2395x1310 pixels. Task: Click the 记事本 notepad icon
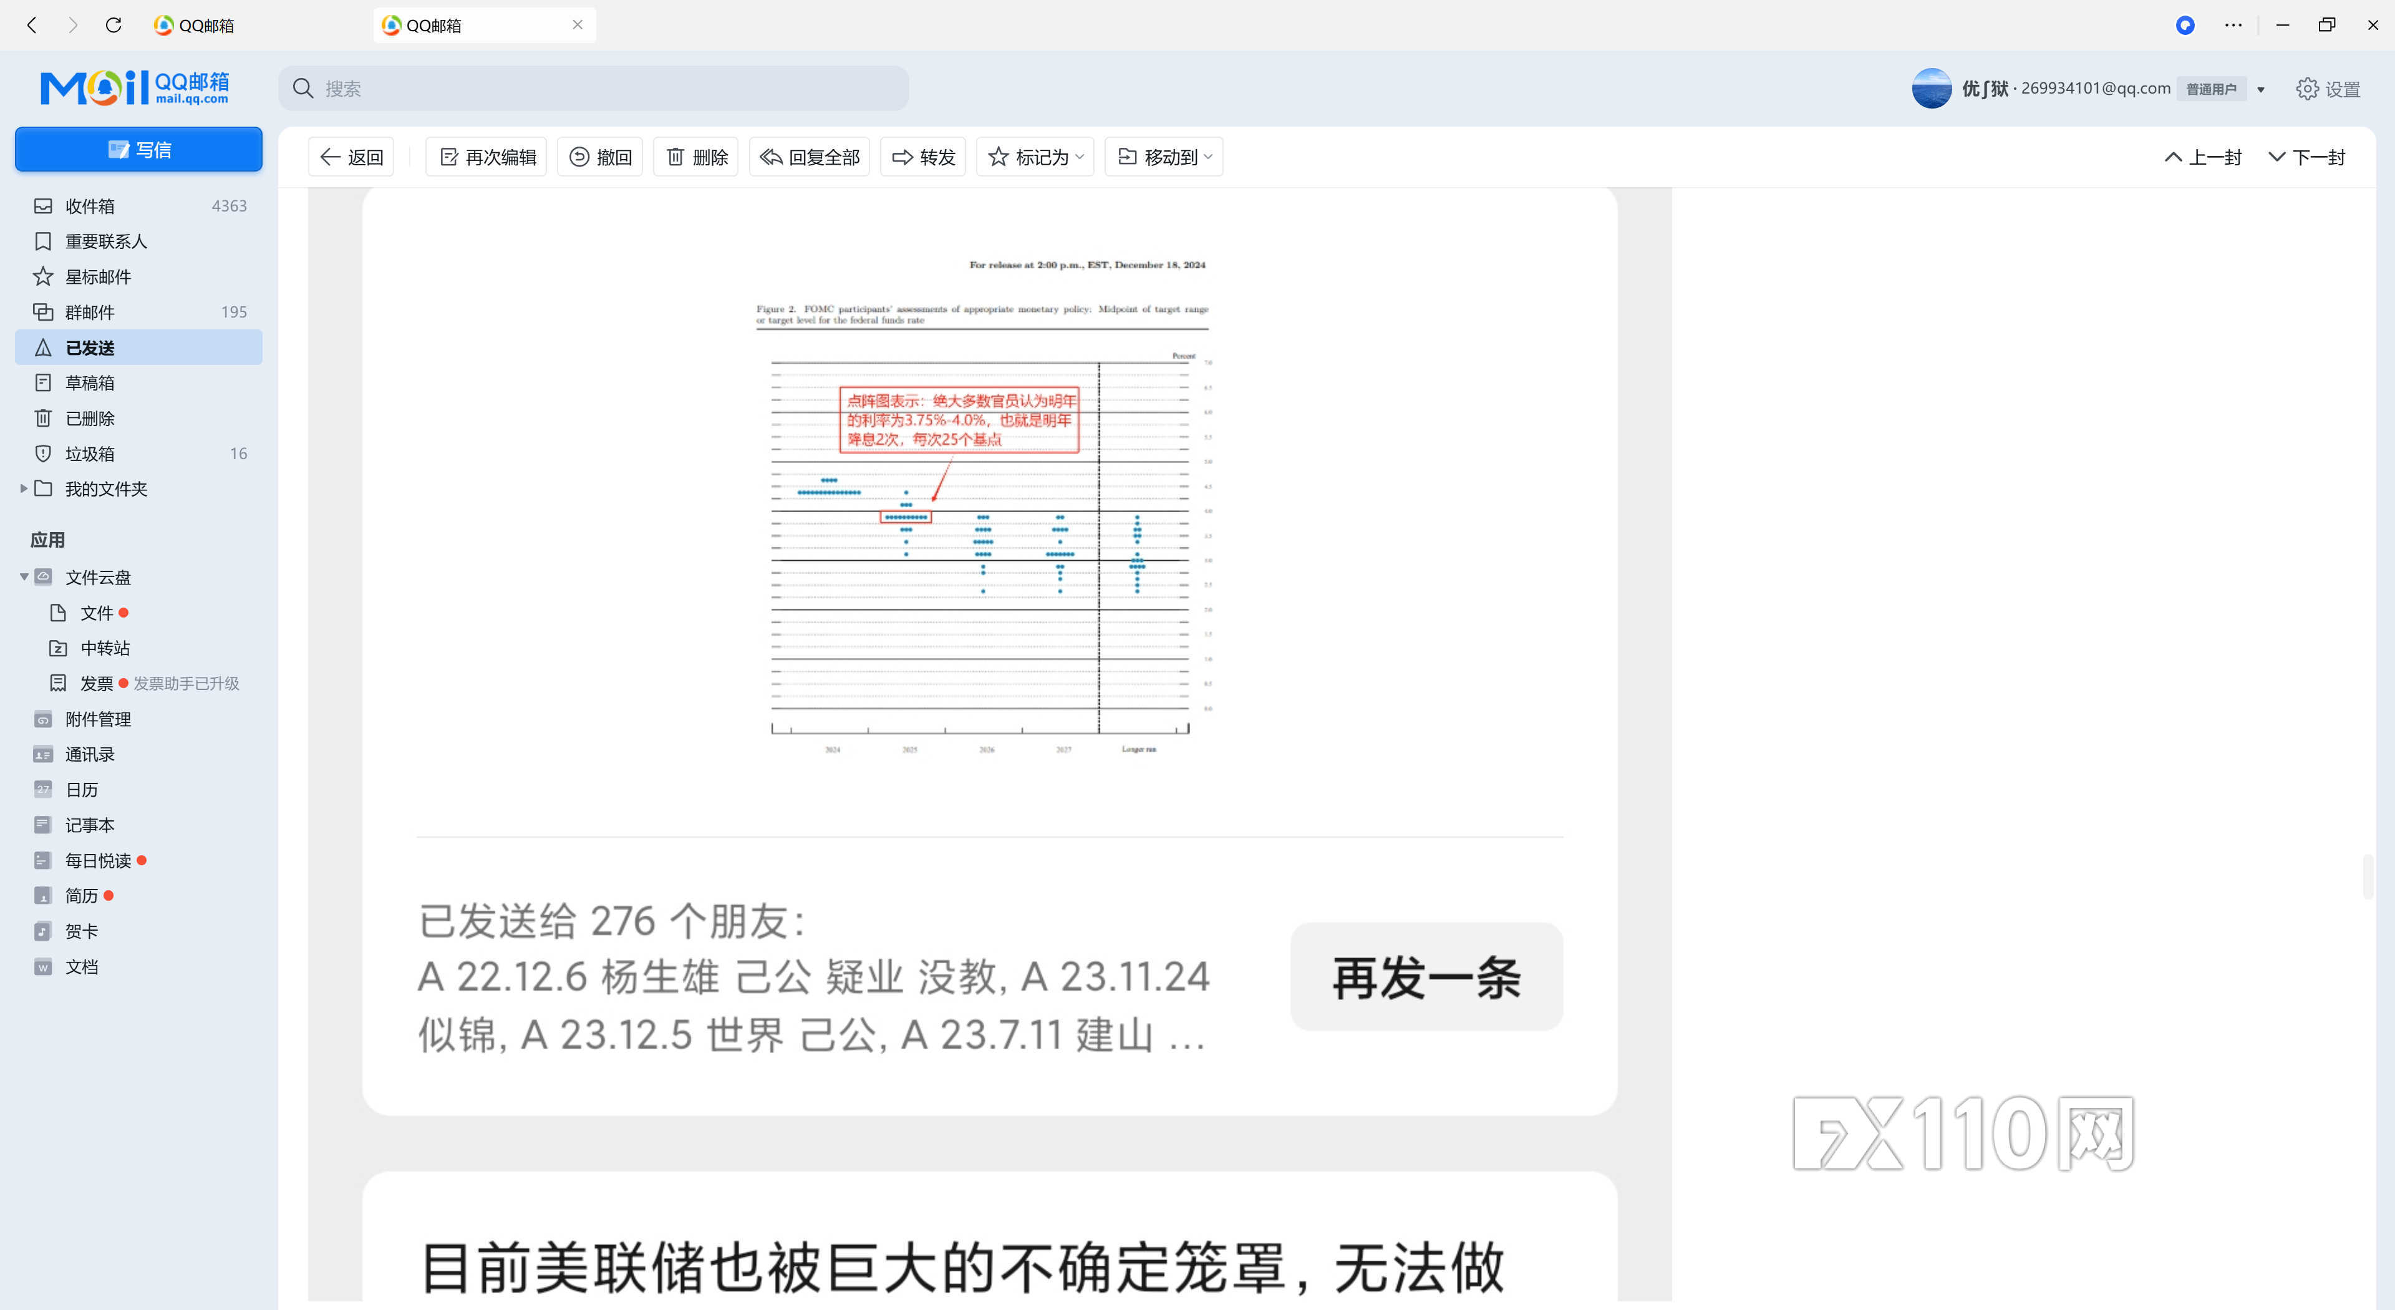43,825
